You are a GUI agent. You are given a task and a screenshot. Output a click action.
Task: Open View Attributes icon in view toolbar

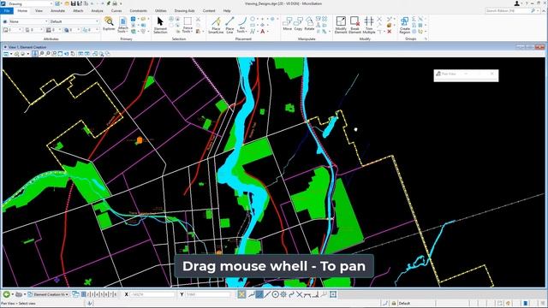[x=6, y=54]
